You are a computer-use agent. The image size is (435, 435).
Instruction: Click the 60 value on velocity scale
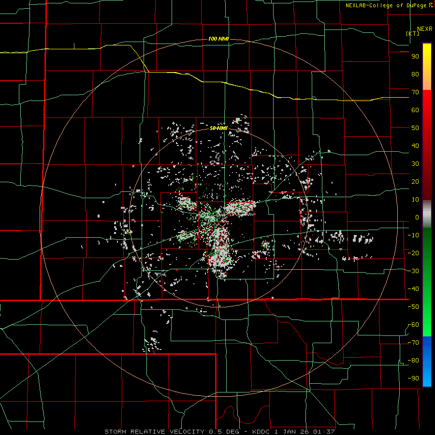click(x=415, y=110)
